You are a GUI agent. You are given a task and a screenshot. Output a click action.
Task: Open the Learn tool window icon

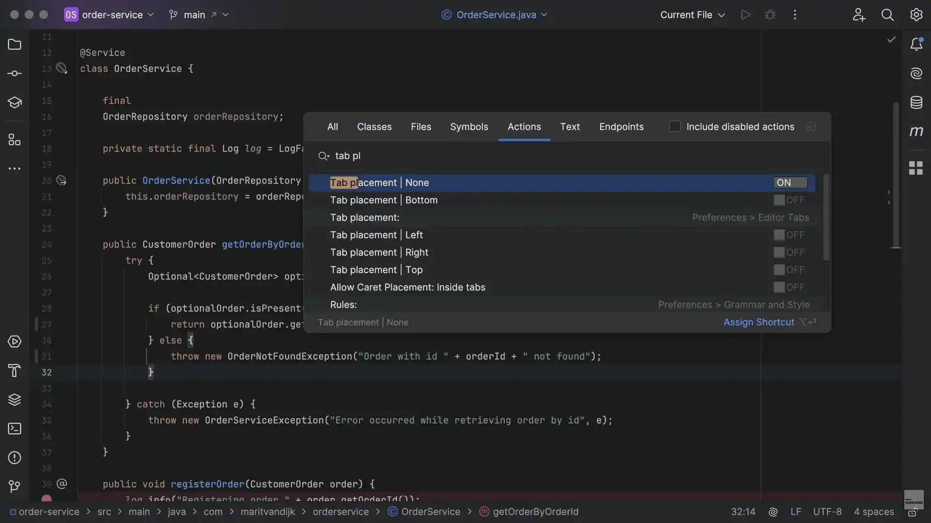15,103
